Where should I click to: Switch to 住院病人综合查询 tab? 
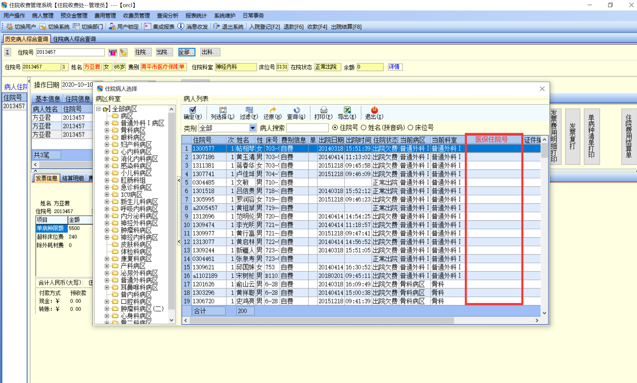(x=74, y=39)
